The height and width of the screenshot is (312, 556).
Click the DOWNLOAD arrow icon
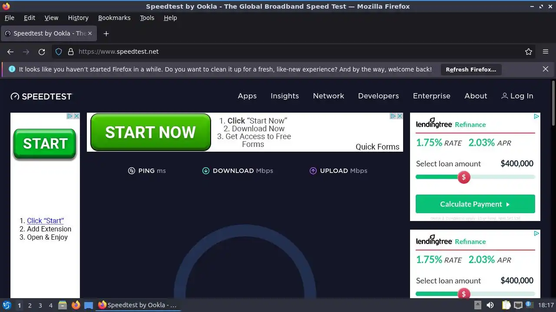(x=206, y=171)
